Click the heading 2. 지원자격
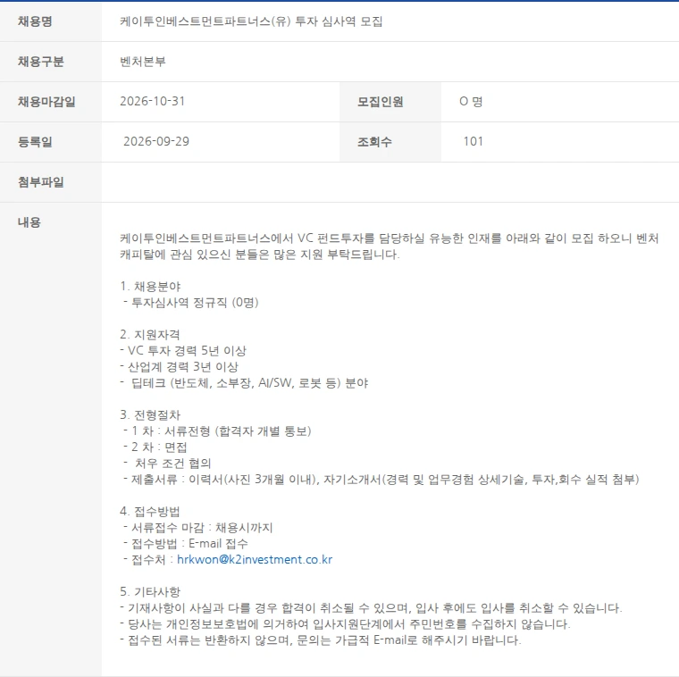 tap(150, 334)
